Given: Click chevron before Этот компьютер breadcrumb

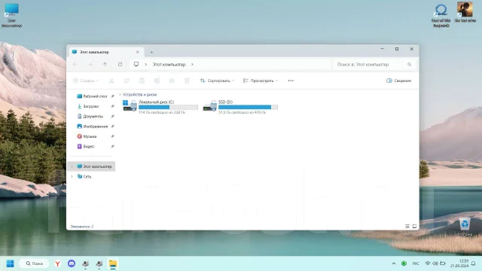Looking at the screenshot, I should 146,64.
